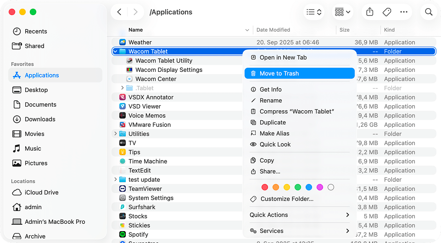Open the list view options control

pyautogui.click(x=314, y=12)
